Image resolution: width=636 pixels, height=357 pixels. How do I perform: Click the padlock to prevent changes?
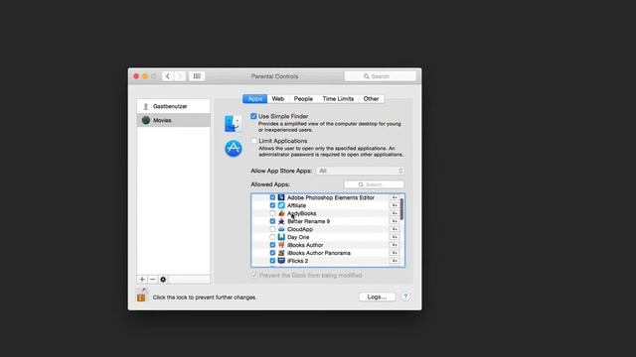[141, 296]
